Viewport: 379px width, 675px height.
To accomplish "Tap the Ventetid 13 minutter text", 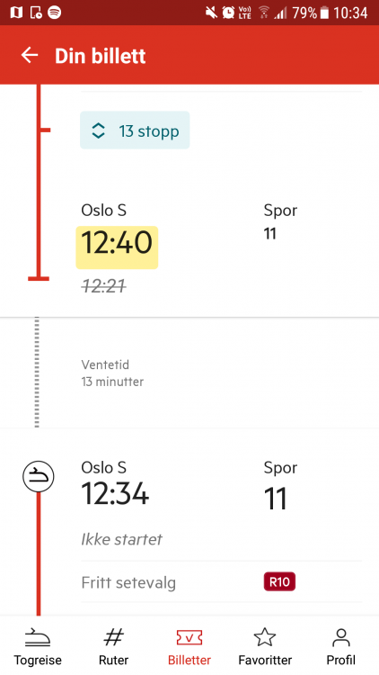I will pyautogui.click(x=112, y=373).
